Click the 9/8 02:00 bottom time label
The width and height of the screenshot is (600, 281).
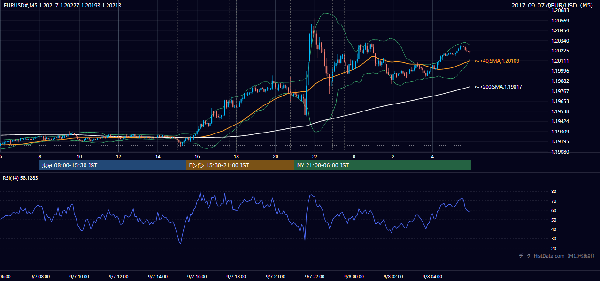[x=393, y=277]
